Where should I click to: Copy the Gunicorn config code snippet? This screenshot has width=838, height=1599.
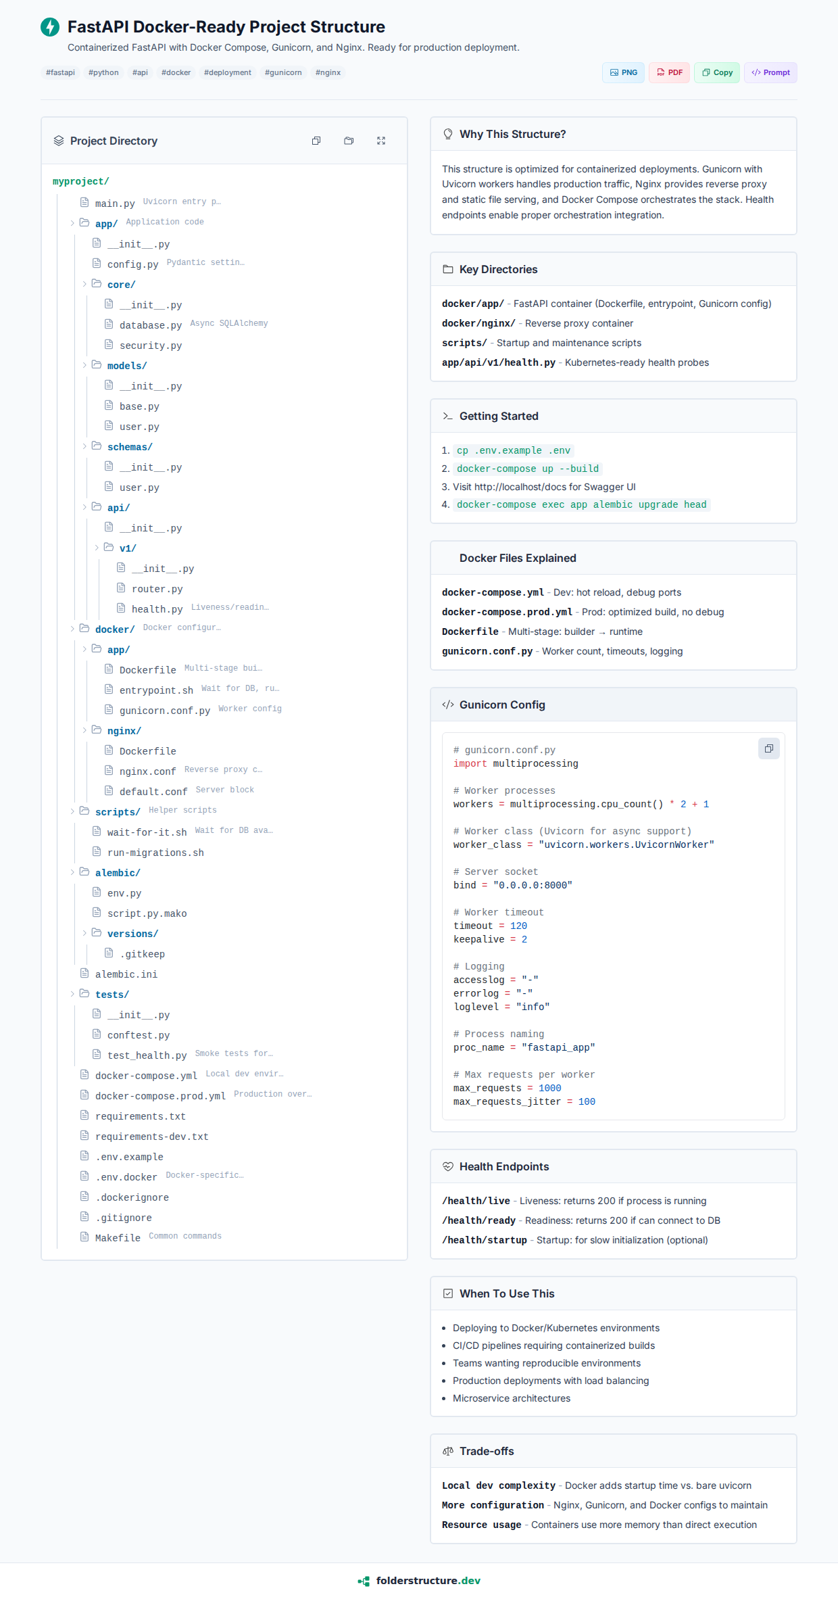click(768, 748)
